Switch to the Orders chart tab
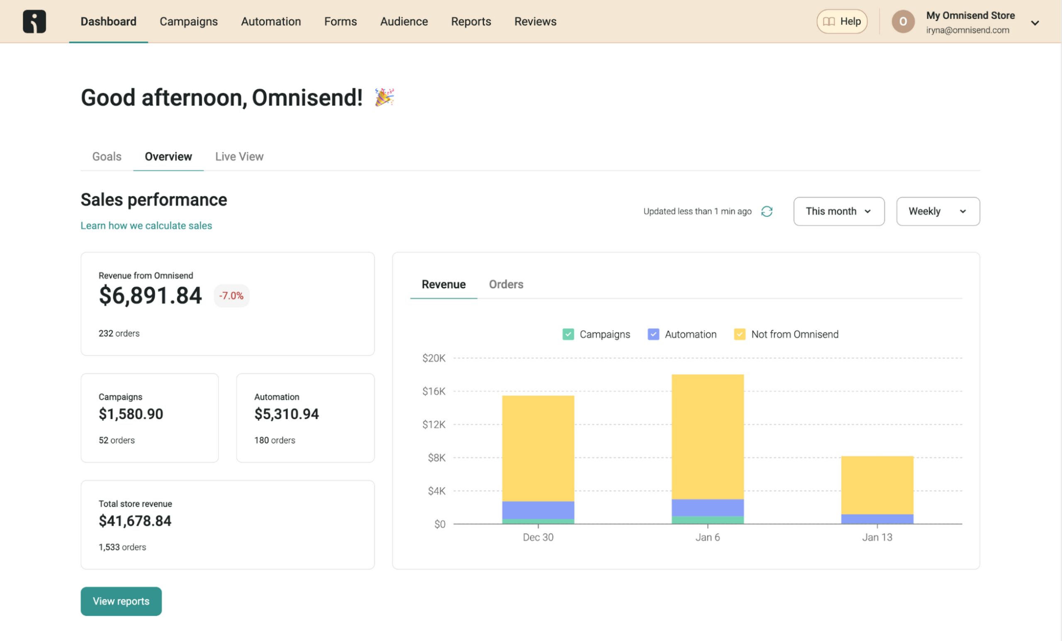 [x=506, y=285]
